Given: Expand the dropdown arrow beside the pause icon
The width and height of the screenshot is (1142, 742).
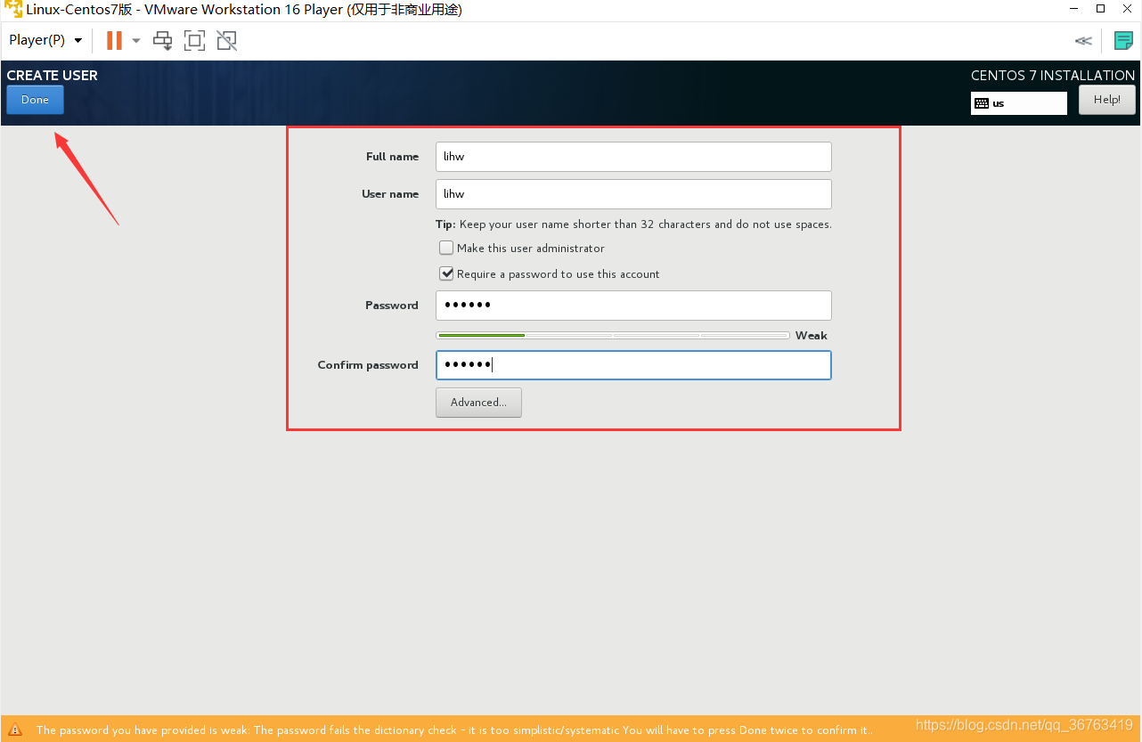Looking at the screenshot, I should 136,40.
